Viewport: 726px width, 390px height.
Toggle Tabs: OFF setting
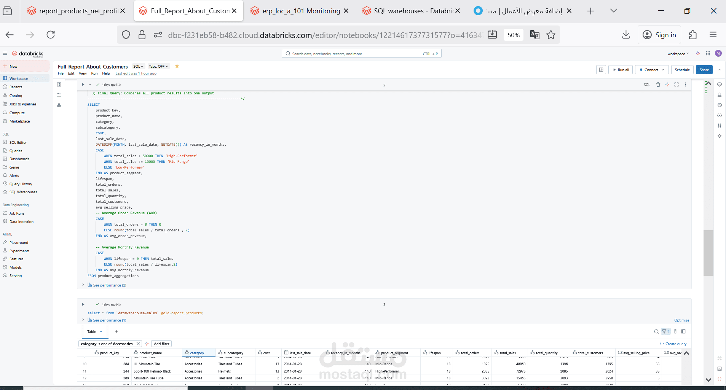[158, 66]
